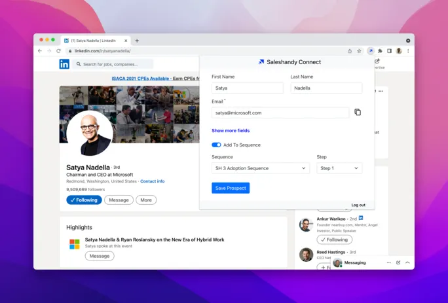This screenshot has height=303, width=448.
Task: Click Message button under Highlights event
Action: 100,256
